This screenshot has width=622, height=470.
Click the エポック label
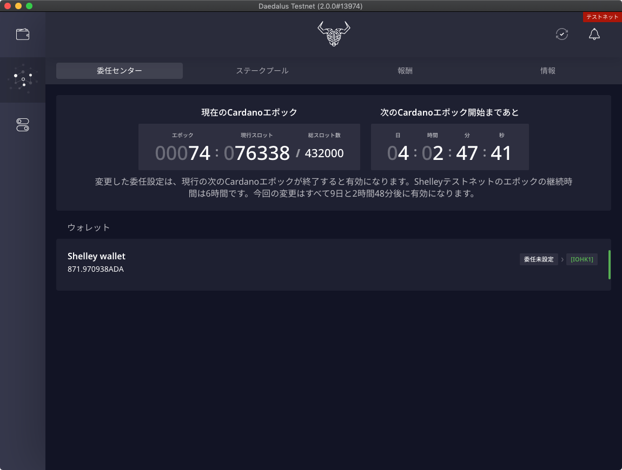[182, 135]
